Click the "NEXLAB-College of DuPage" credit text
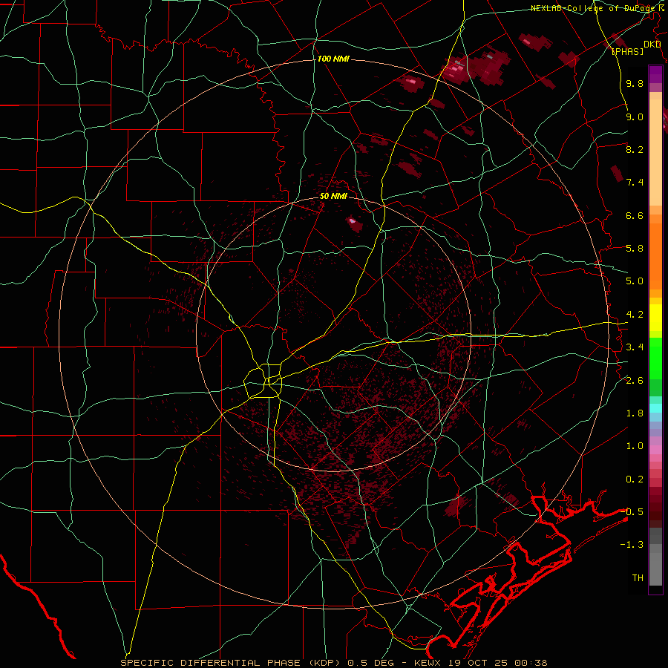 click(592, 8)
